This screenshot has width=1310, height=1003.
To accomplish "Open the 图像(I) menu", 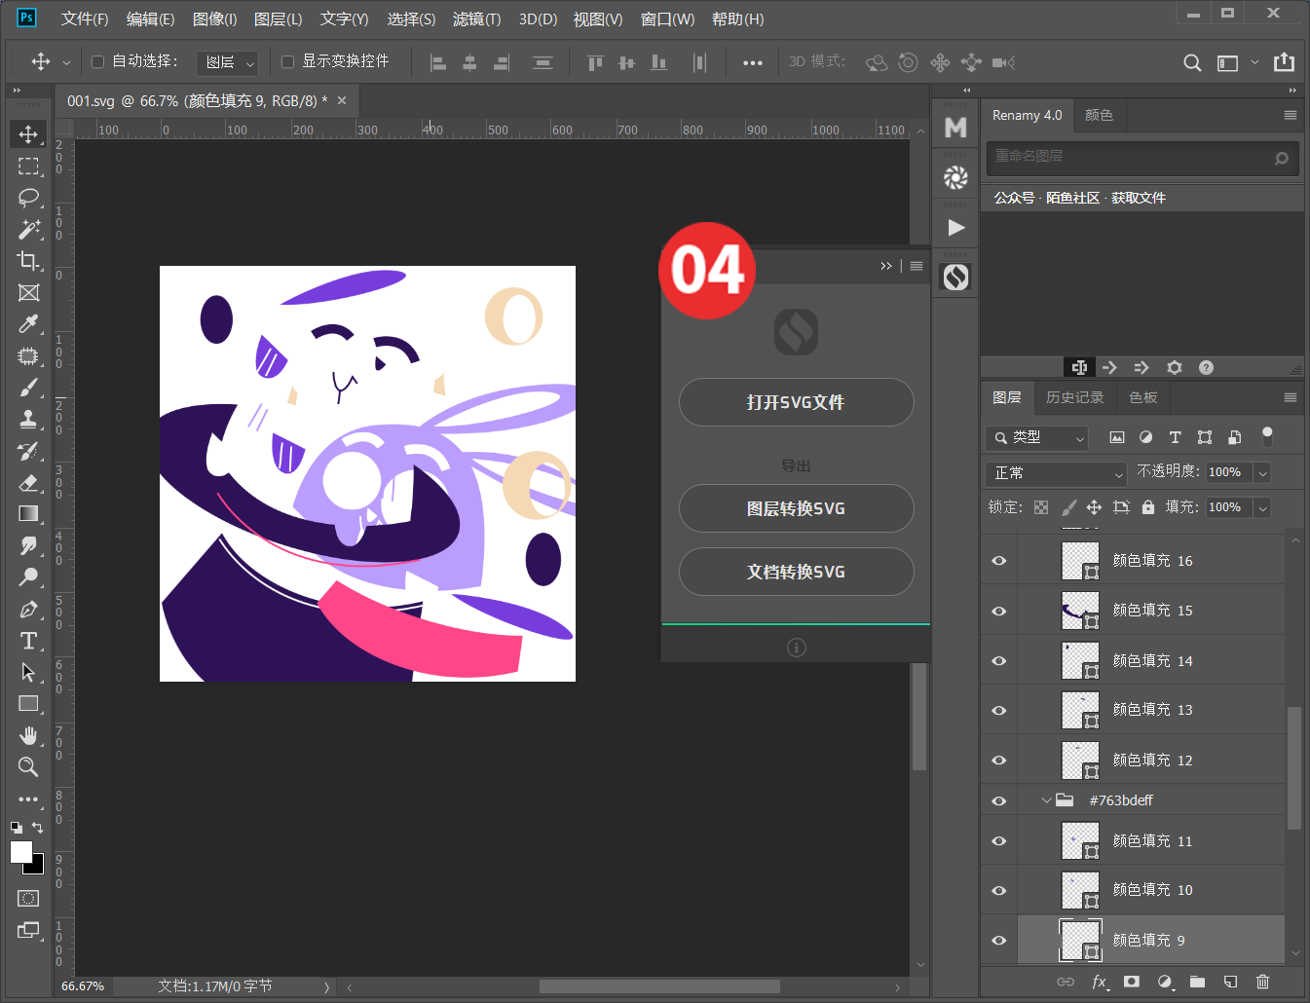I will coord(215,19).
